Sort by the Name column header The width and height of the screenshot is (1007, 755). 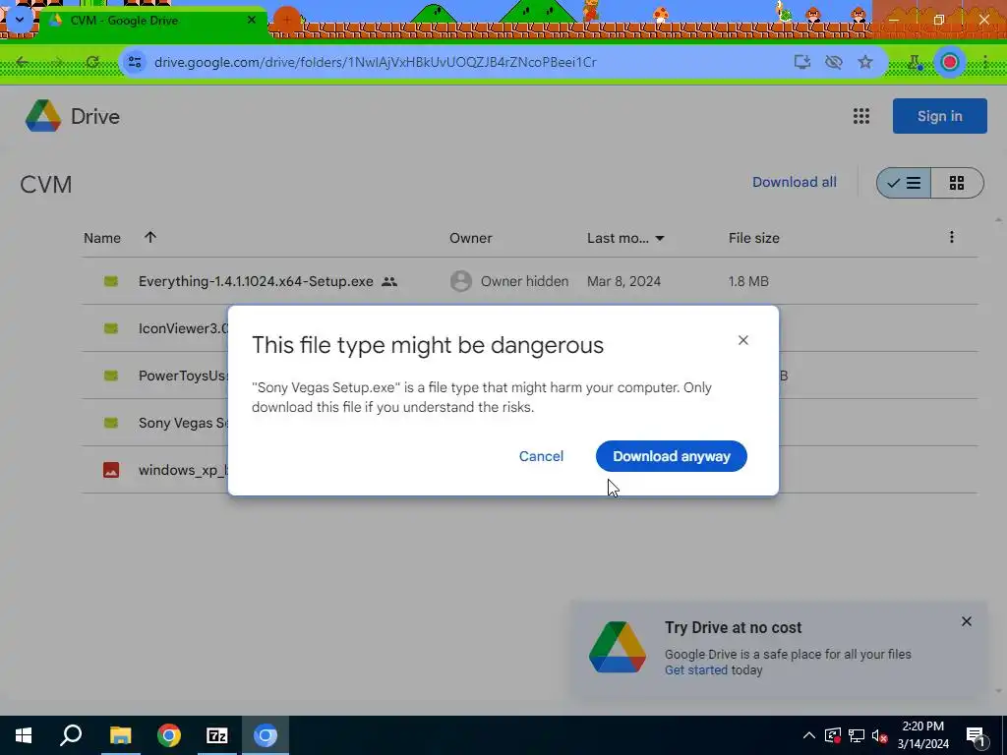102,238
